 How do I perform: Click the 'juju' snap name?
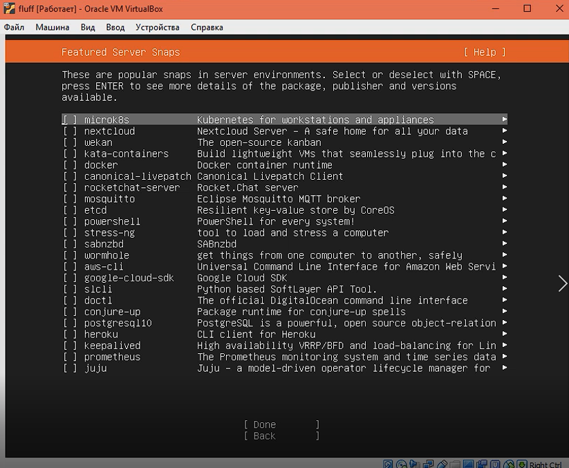[x=95, y=368]
